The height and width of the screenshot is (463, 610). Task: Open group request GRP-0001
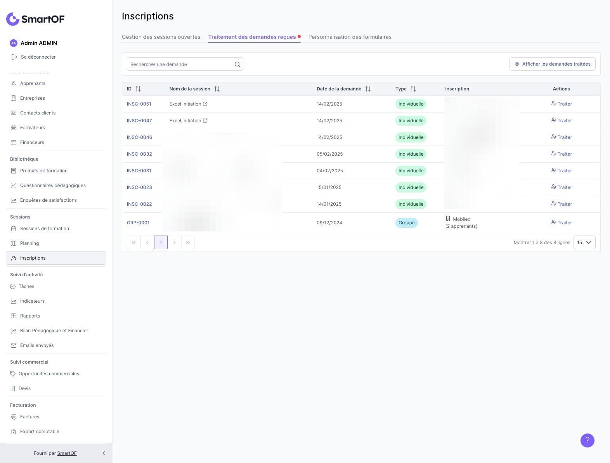click(138, 223)
